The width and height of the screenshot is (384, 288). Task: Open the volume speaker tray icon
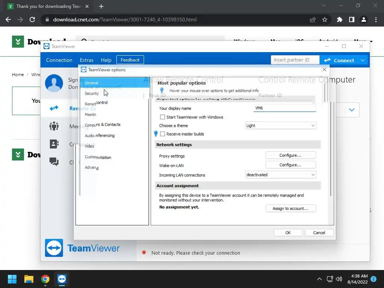339,279
